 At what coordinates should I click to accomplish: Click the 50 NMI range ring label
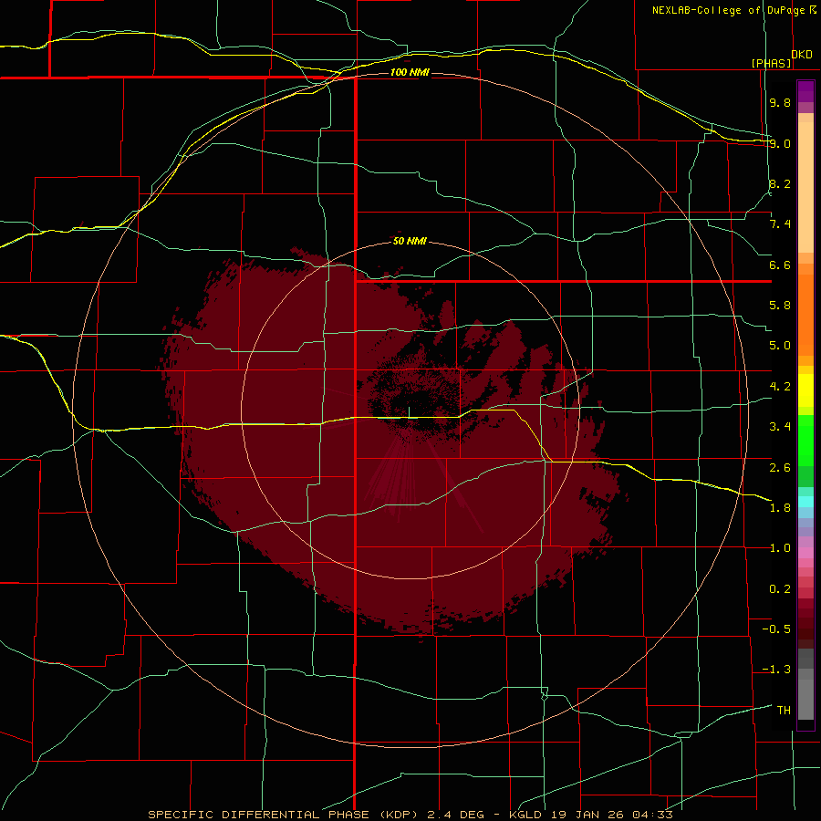tap(410, 241)
